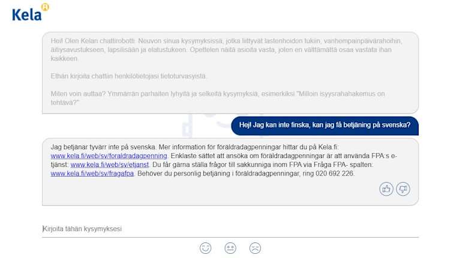
Task: Click the Kela logo
Action: click(31, 13)
